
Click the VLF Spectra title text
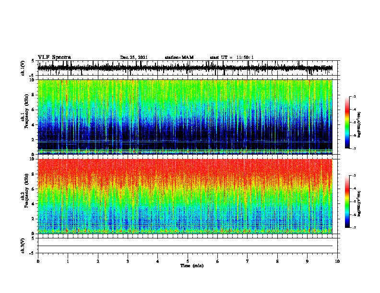point(54,57)
